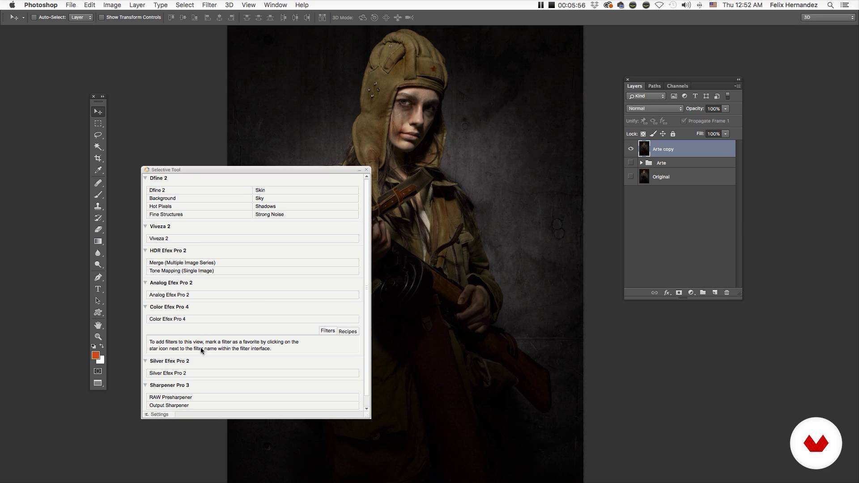Toggle Quick Mask mode icon
The image size is (859, 483).
[98, 371]
